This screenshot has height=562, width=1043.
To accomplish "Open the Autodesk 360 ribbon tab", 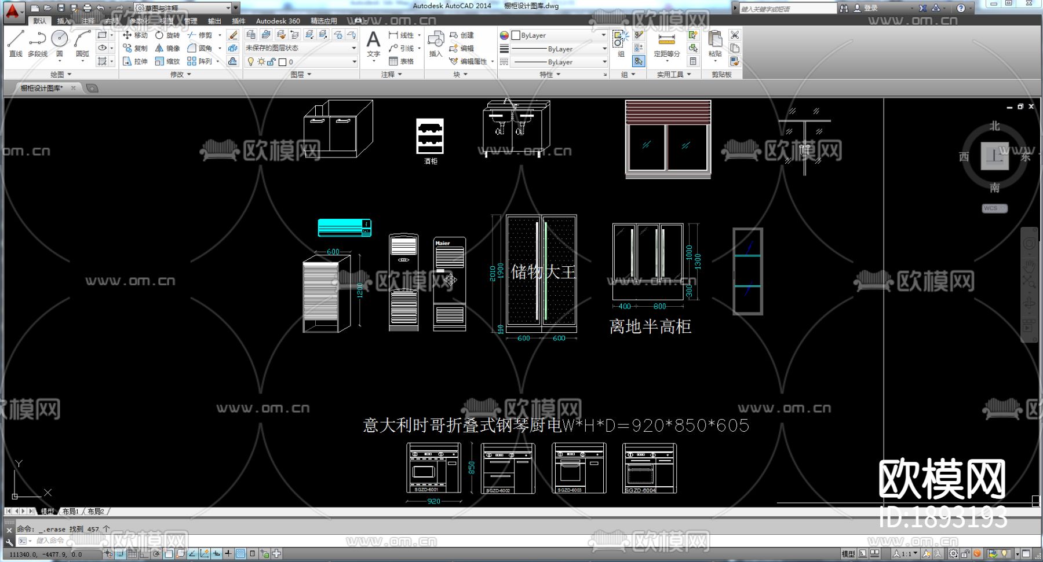I will coord(278,21).
